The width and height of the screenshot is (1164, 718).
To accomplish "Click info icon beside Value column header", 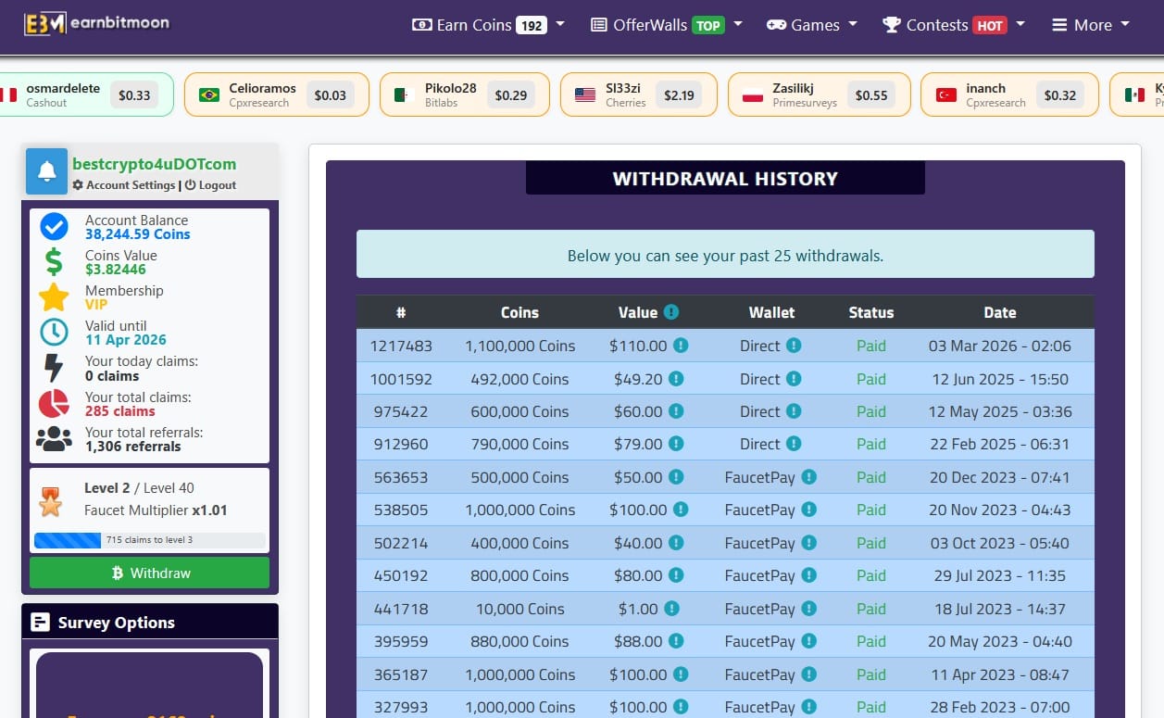I will pyautogui.click(x=671, y=312).
